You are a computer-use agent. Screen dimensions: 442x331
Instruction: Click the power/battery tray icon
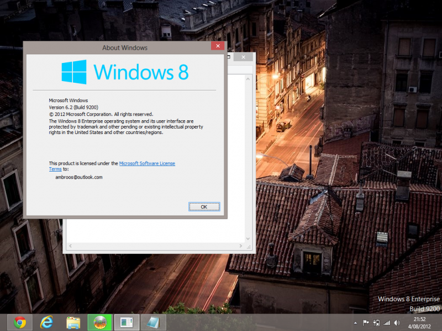click(376, 323)
